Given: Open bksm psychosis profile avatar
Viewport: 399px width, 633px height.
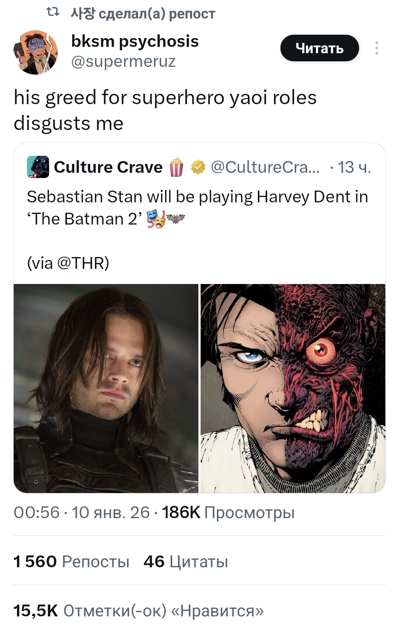Looking at the screenshot, I should point(35,52).
